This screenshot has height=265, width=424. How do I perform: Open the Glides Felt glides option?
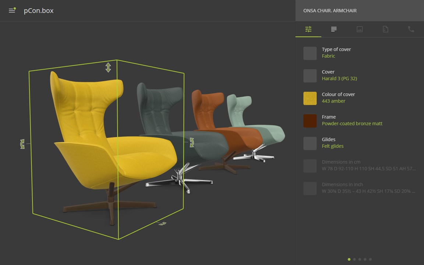(360, 143)
